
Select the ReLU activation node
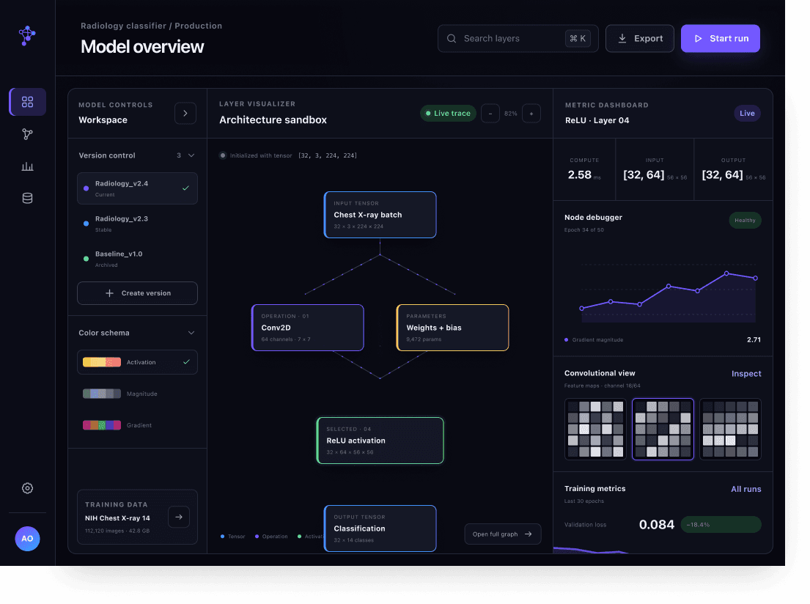pos(380,441)
